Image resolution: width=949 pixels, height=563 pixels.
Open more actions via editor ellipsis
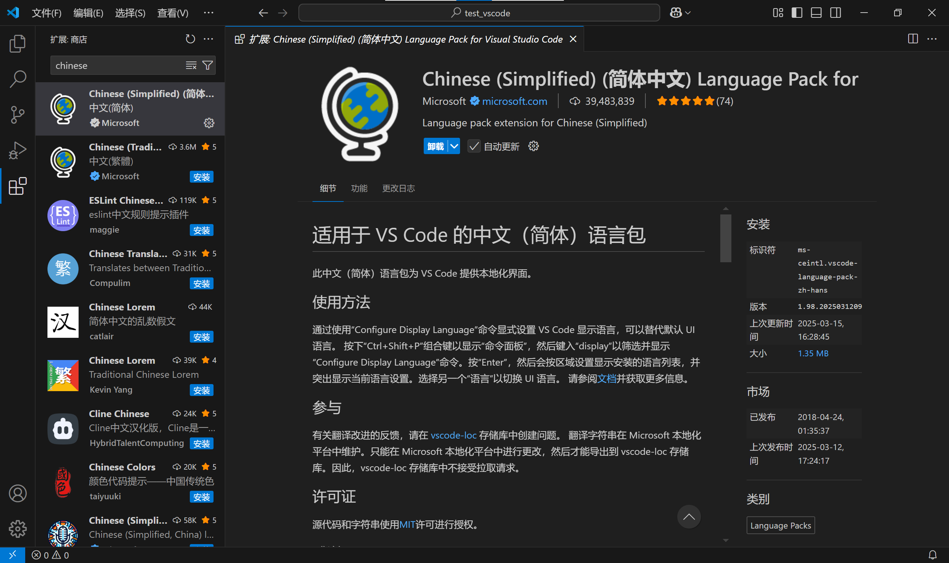(x=933, y=39)
